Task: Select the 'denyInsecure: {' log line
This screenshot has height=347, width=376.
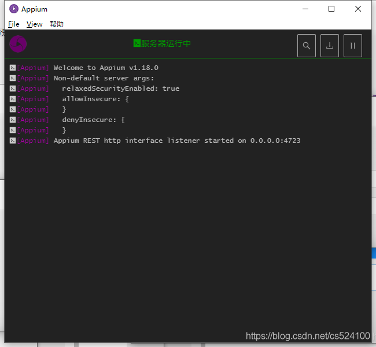Action: pyautogui.click(x=67, y=120)
